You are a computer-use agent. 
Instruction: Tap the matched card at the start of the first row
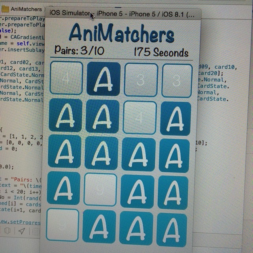point(66,78)
